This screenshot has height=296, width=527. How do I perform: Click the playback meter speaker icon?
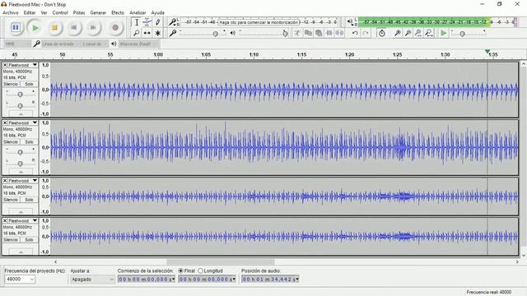[x=350, y=22]
